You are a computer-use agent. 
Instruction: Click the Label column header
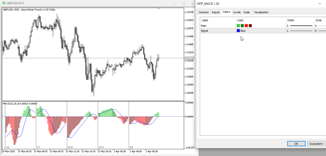205,20
